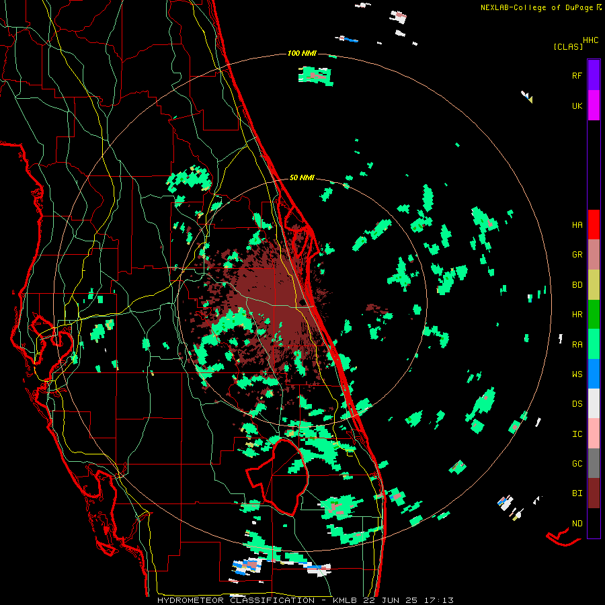Click the 100 NMI range ring label
This screenshot has width=605, height=605.
tap(302, 53)
